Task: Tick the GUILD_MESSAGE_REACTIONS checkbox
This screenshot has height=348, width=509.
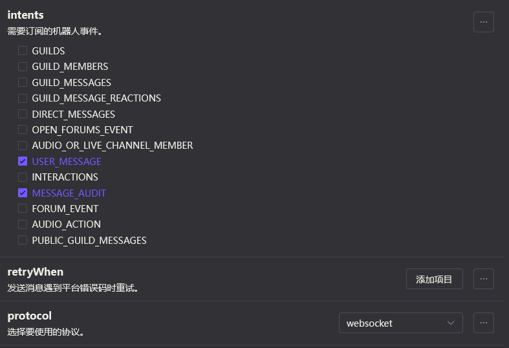Action: coord(23,98)
